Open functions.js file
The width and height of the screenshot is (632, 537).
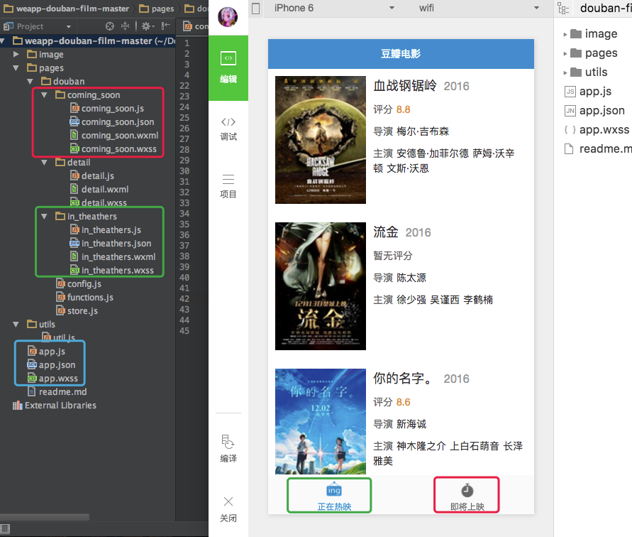pyautogui.click(x=85, y=297)
